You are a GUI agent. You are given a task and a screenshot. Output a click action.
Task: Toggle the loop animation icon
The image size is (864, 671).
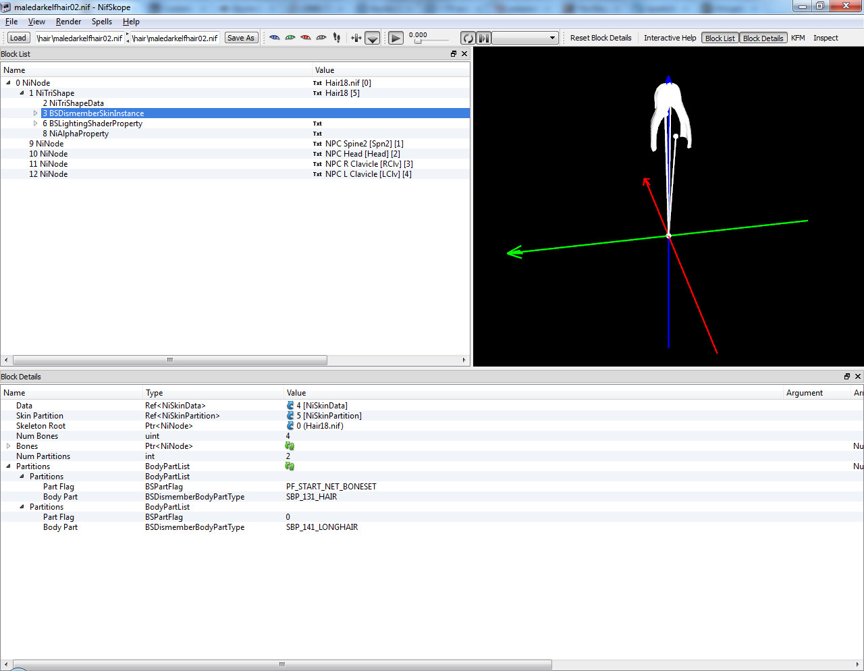click(x=468, y=38)
